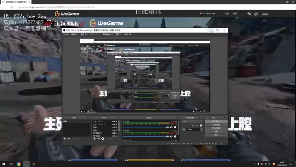
Task: Toggle lock of window capture 2 source
Action: click(x=117, y=133)
